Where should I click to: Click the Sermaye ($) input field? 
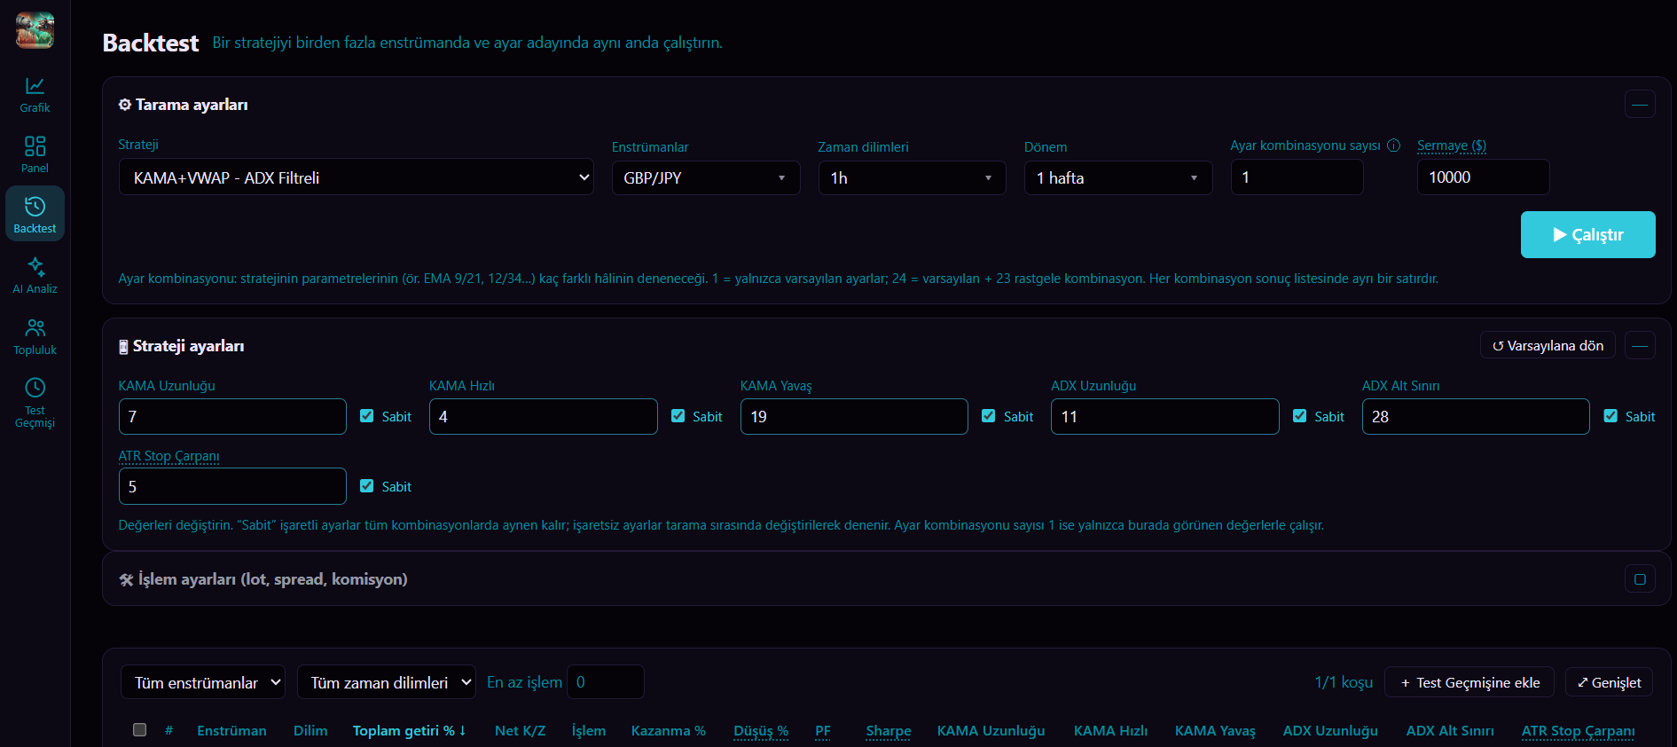pyautogui.click(x=1483, y=177)
